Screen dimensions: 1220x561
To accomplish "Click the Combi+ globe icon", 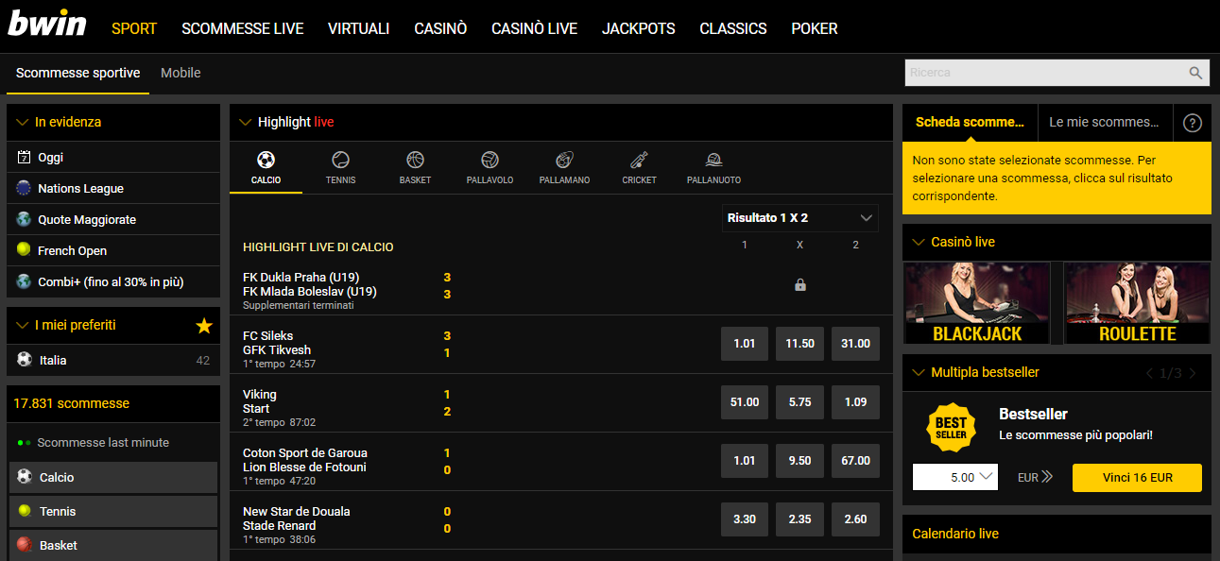I will click(x=24, y=281).
